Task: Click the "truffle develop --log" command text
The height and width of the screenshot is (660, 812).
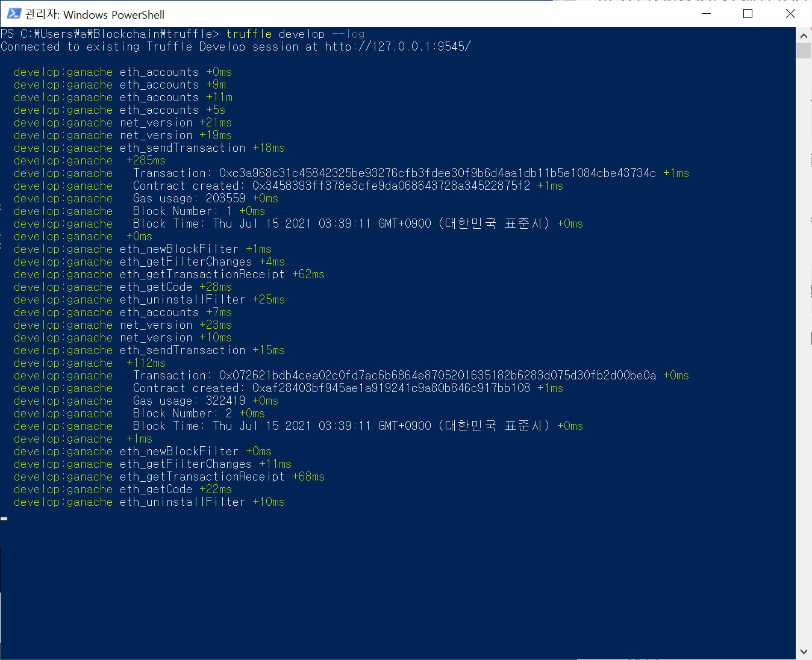Action: (x=295, y=34)
